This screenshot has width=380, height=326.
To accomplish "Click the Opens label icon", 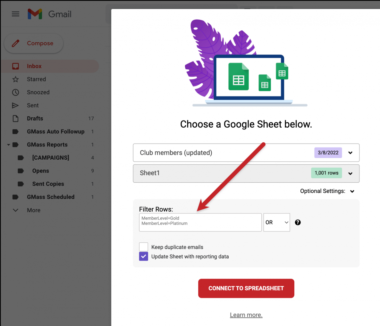I will [21, 171].
